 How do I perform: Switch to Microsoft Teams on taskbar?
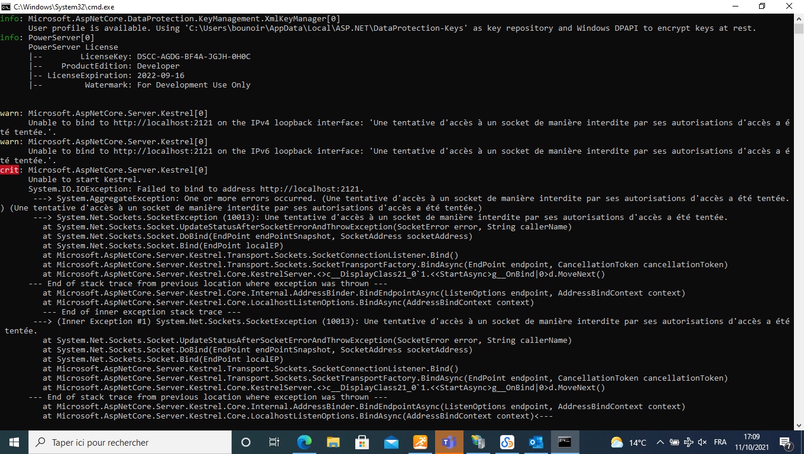point(449,442)
